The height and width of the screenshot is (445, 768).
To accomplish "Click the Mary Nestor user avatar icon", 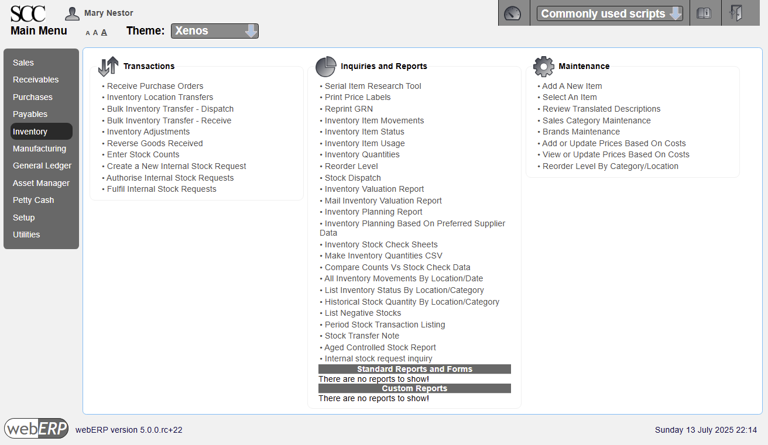I will point(71,12).
